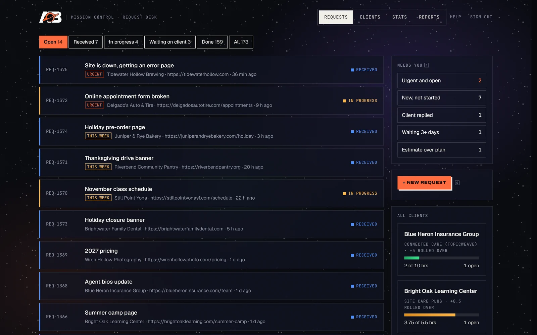The width and height of the screenshot is (537, 335).
Task: Open Summer camp page request
Action: pos(211,317)
